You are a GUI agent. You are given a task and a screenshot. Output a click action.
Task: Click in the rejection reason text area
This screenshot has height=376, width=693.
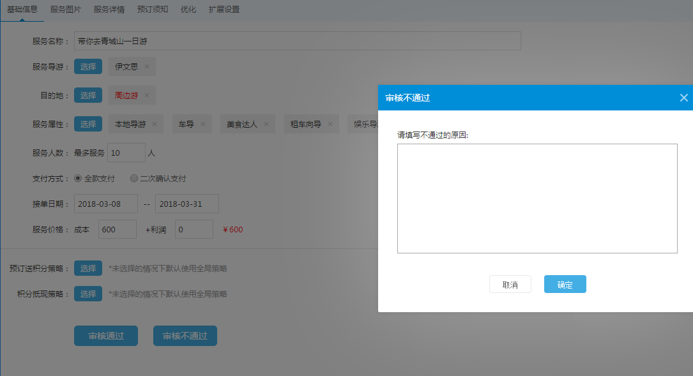pos(537,198)
